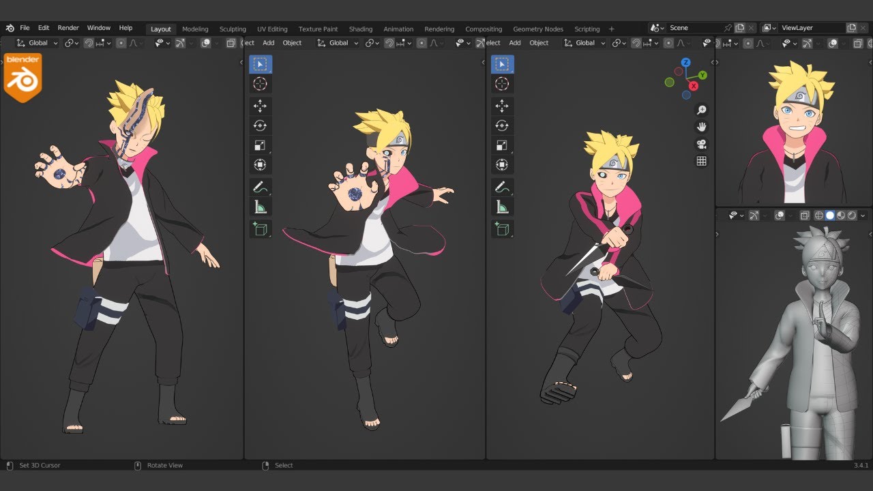Click the ViewLayer name field

812,28
